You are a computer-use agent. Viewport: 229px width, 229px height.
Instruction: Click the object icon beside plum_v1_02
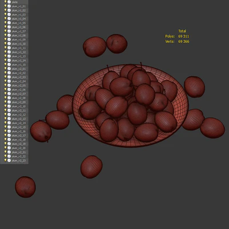[9, 10]
